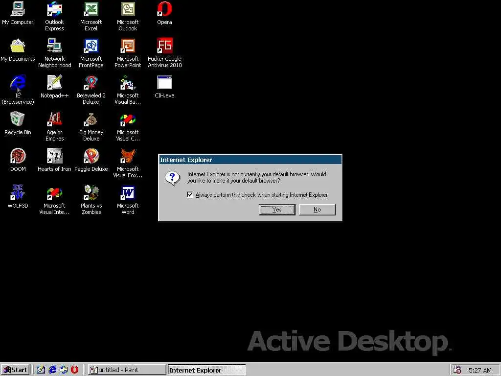Image resolution: width=501 pixels, height=376 pixels.
Task: Select the Opera desktop shortcut icon
Action: click(164, 9)
